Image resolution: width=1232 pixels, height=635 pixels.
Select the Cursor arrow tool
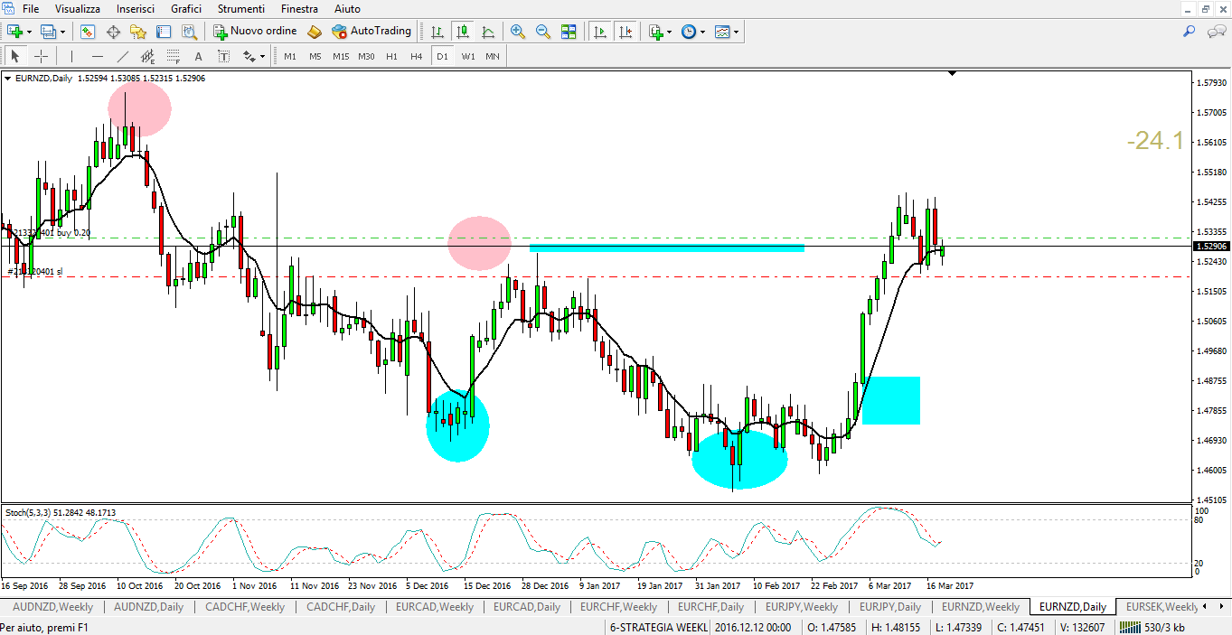[15, 56]
